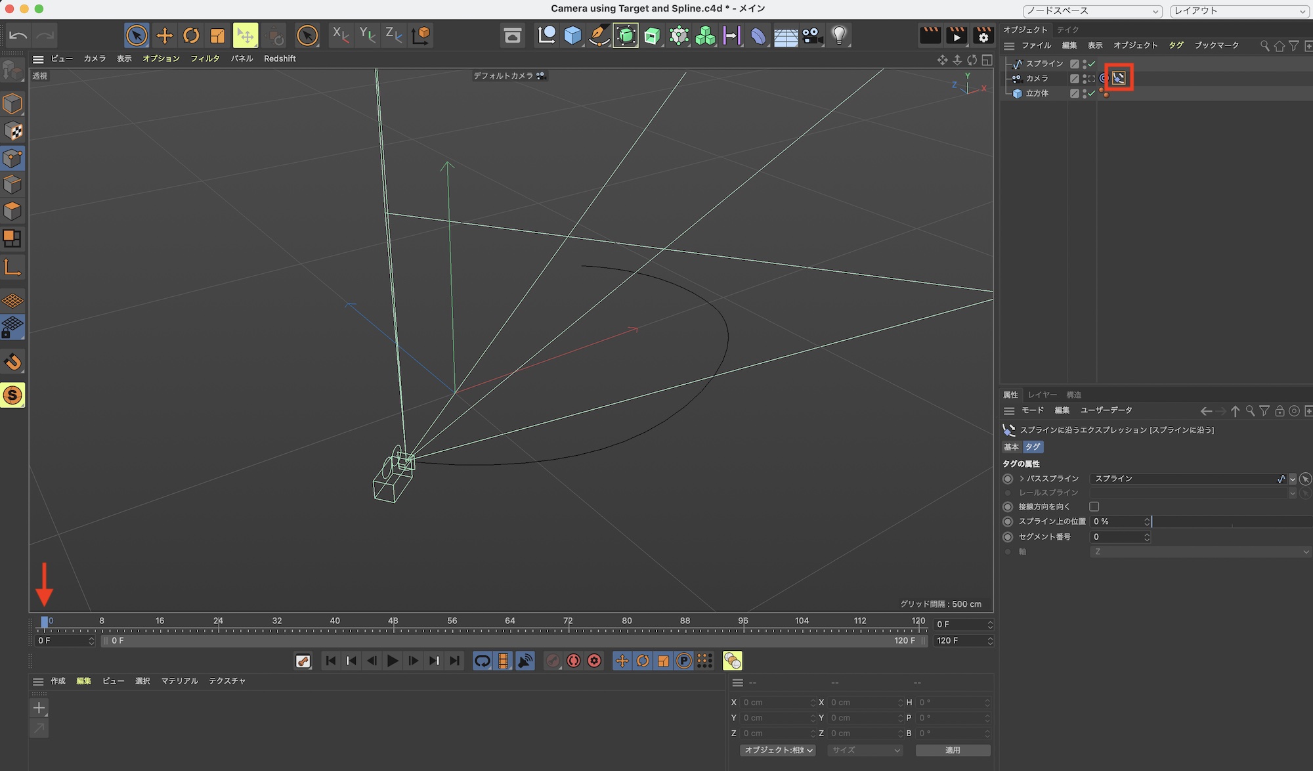
Task: Open the フィルタ viewport menu
Action: (205, 58)
